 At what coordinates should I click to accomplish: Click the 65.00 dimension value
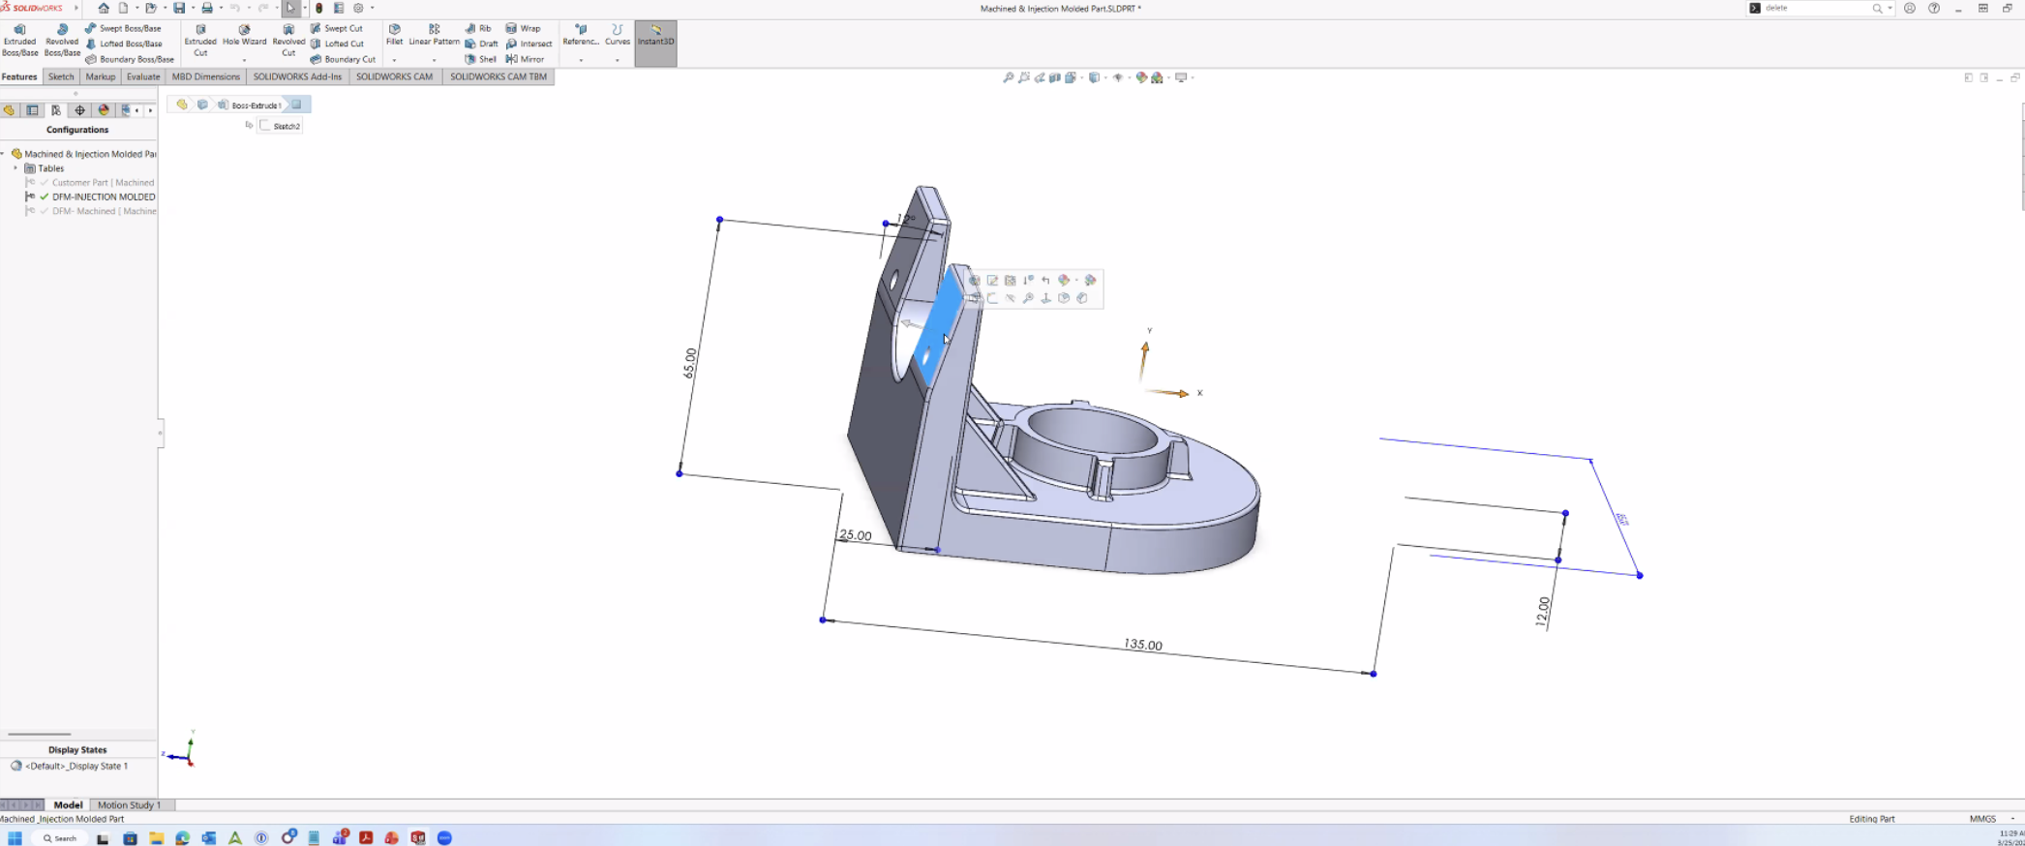point(690,362)
